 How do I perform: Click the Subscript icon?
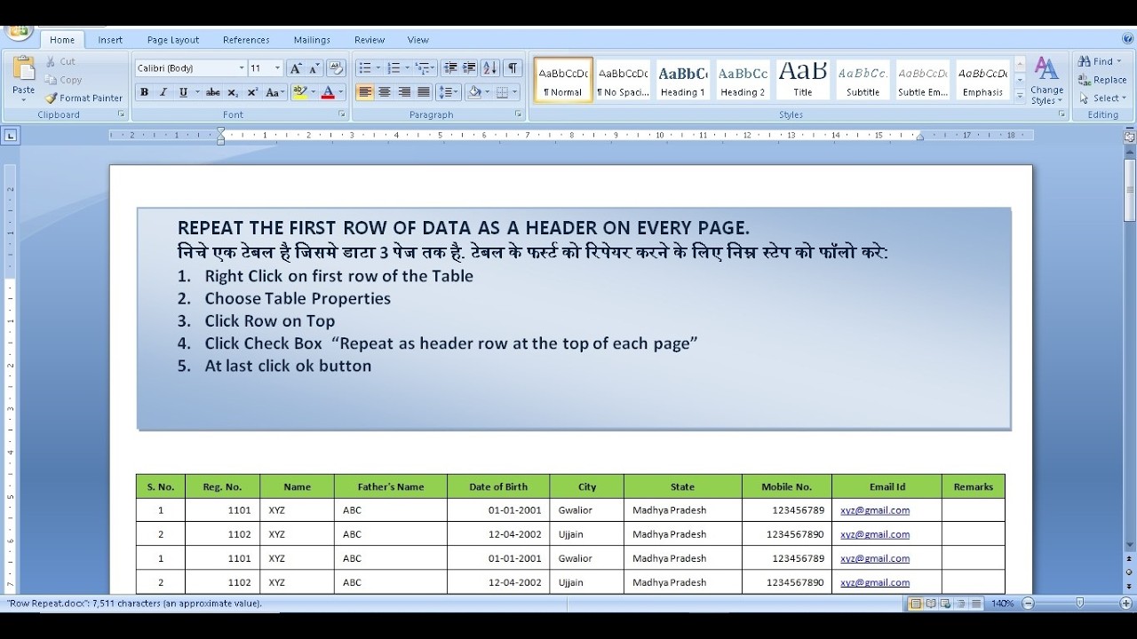click(233, 92)
